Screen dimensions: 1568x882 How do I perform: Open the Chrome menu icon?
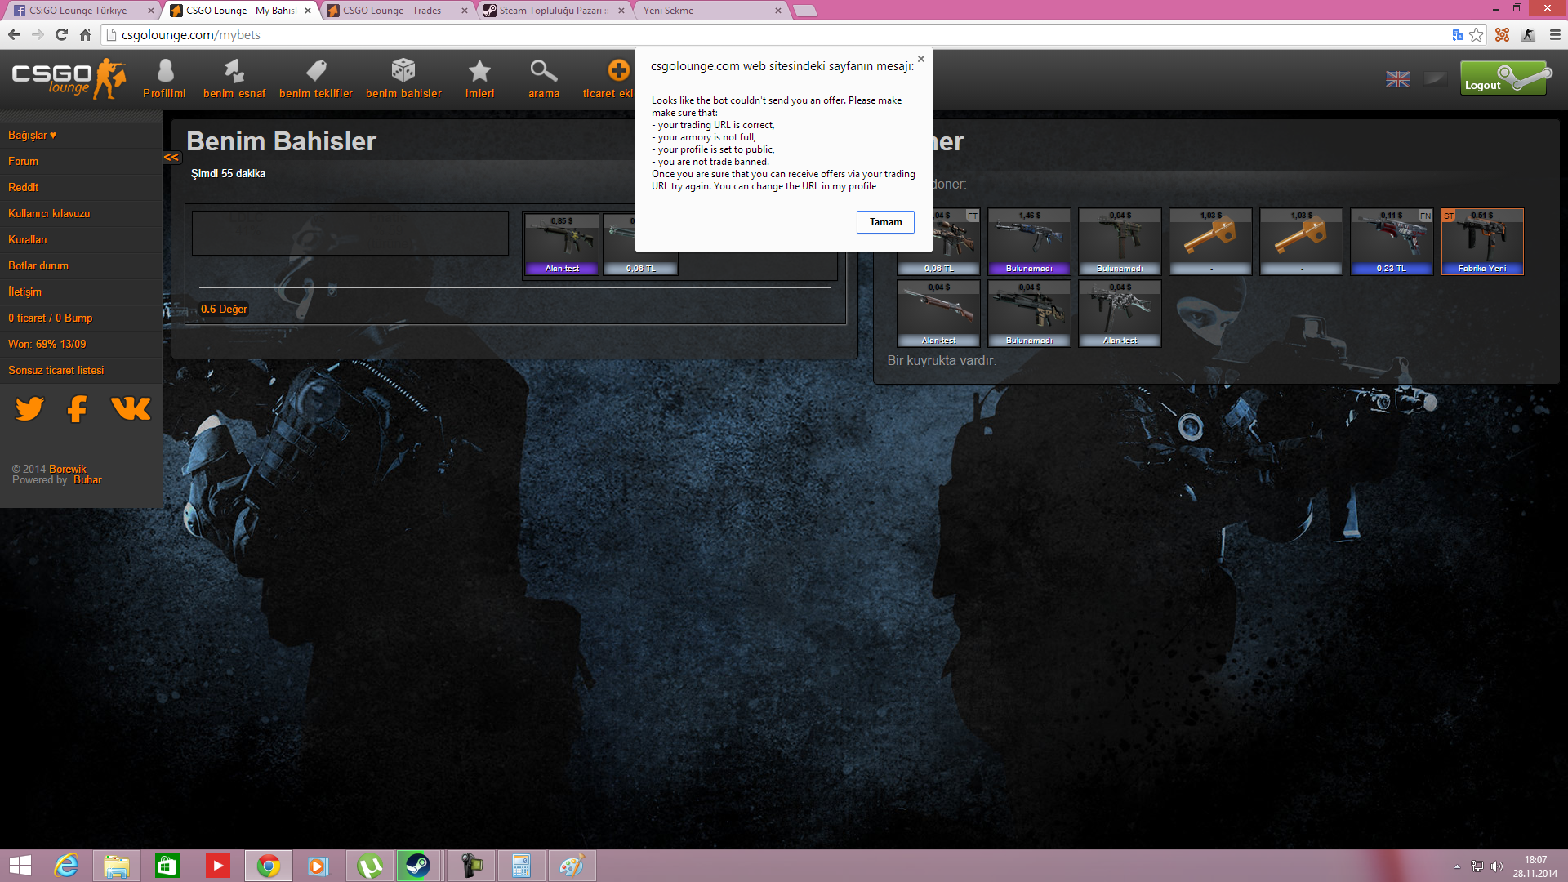1555,34
